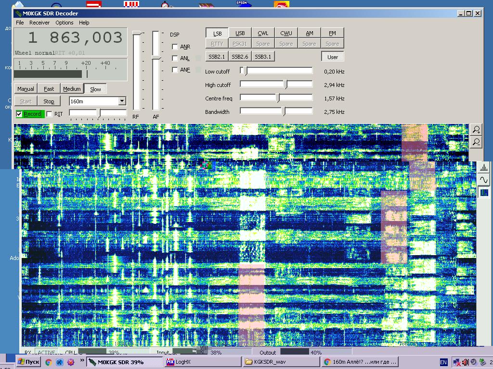
Task: Select the waterfall display mode icon
Action: (484, 193)
